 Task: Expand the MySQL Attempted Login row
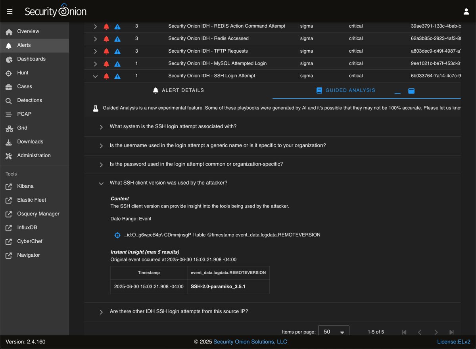pyautogui.click(x=95, y=64)
